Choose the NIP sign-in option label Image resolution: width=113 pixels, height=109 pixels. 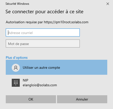pos(25,80)
